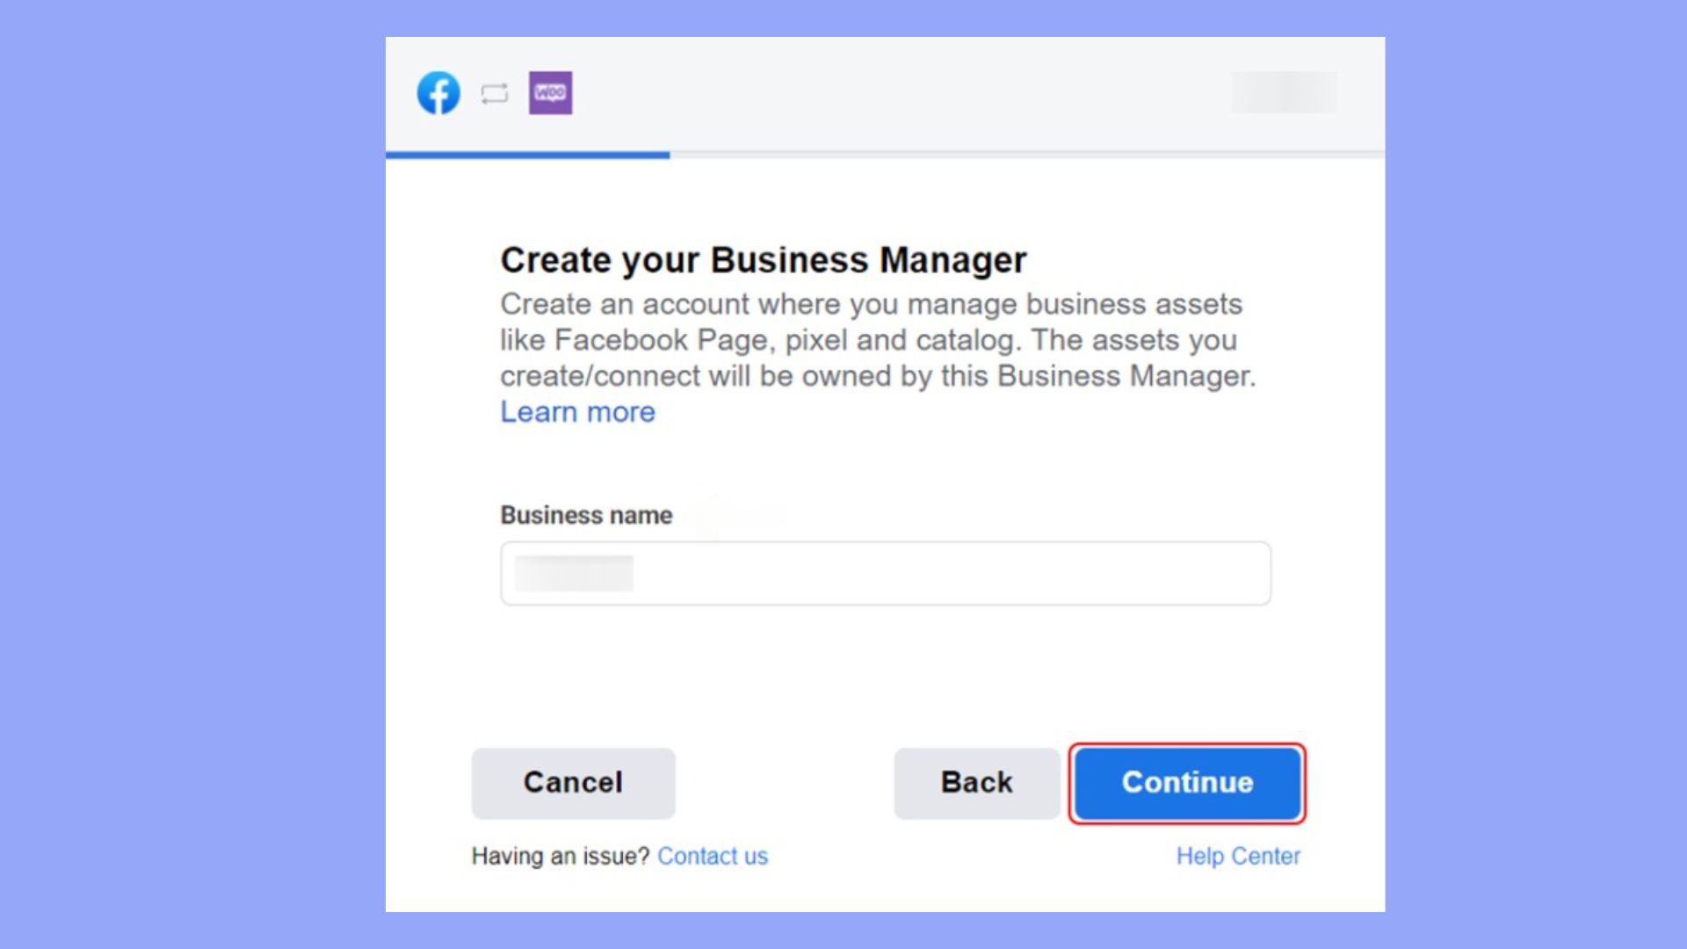
Task: Open Facebook via the blue 'f' circle icon
Action: [438, 92]
